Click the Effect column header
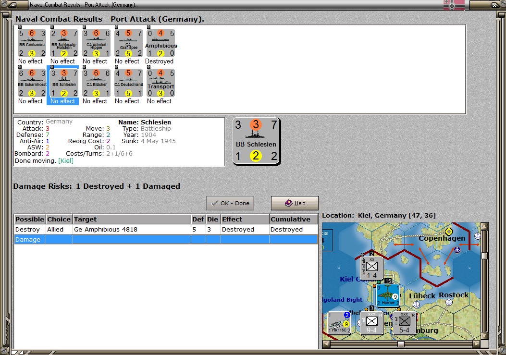This screenshot has width=506, height=355. coord(245,220)
